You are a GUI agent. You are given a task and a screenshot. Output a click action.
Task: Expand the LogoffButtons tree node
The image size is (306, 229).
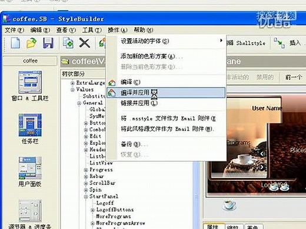click(x=92, y=210)
